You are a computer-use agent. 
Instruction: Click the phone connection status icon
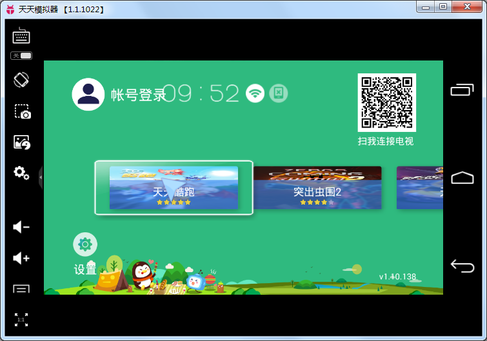click(x=279, y=93)
